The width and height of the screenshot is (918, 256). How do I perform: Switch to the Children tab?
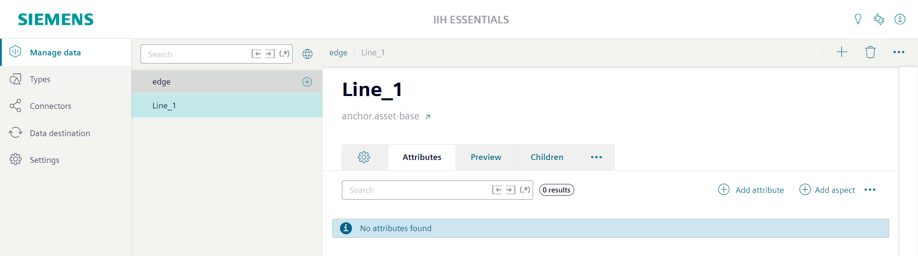(547, 157)
